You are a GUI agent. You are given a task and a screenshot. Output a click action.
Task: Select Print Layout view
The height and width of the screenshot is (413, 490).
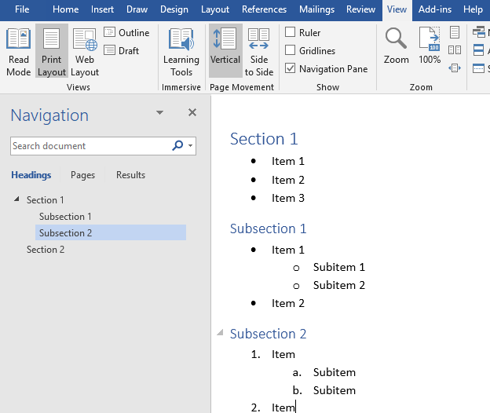coord(52,52)
